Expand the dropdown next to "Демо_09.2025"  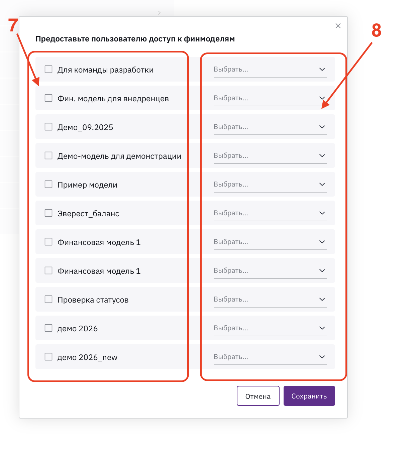[270, 127]
